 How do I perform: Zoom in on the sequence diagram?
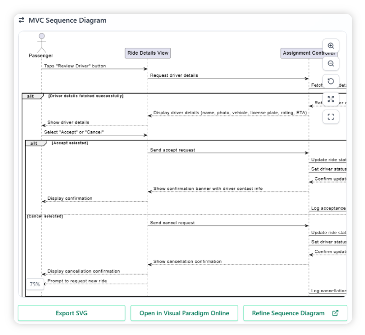tap(331, 46)
